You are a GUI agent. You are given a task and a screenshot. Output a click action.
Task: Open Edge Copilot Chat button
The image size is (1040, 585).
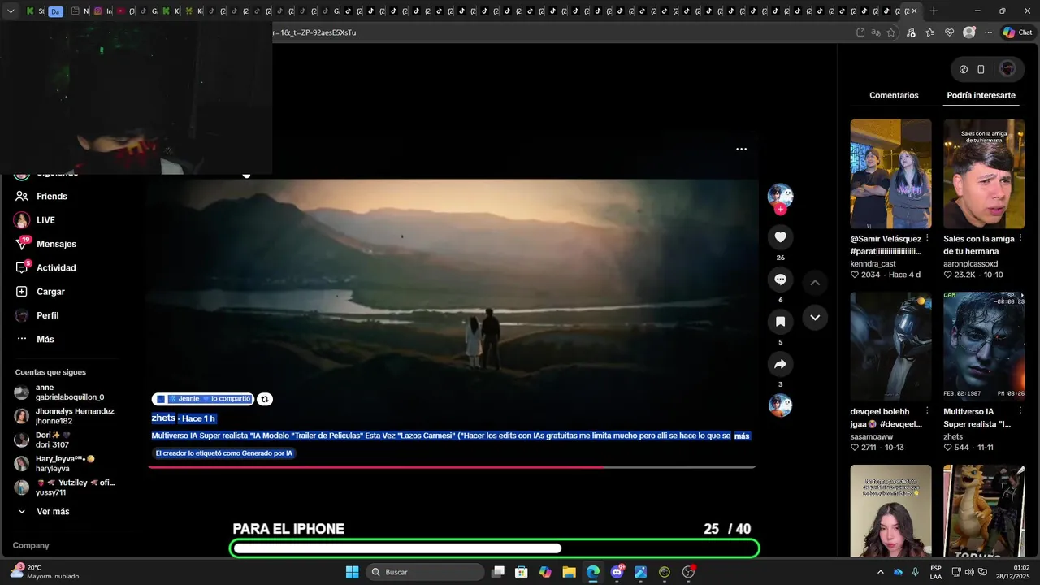(1017, 32)
